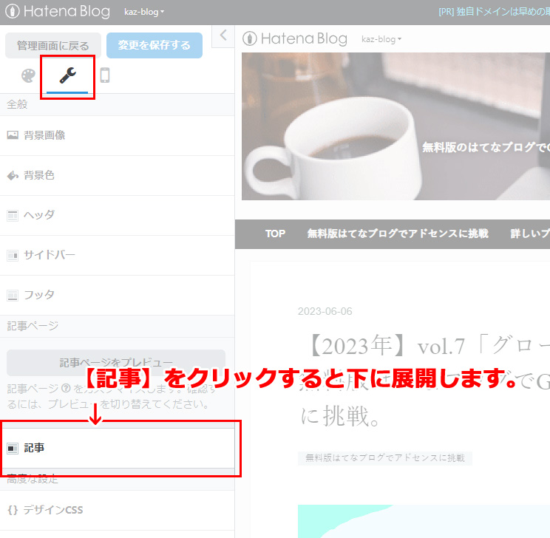Click the 記事 layout icon
The image size is (550, 538).
(13, 449)
